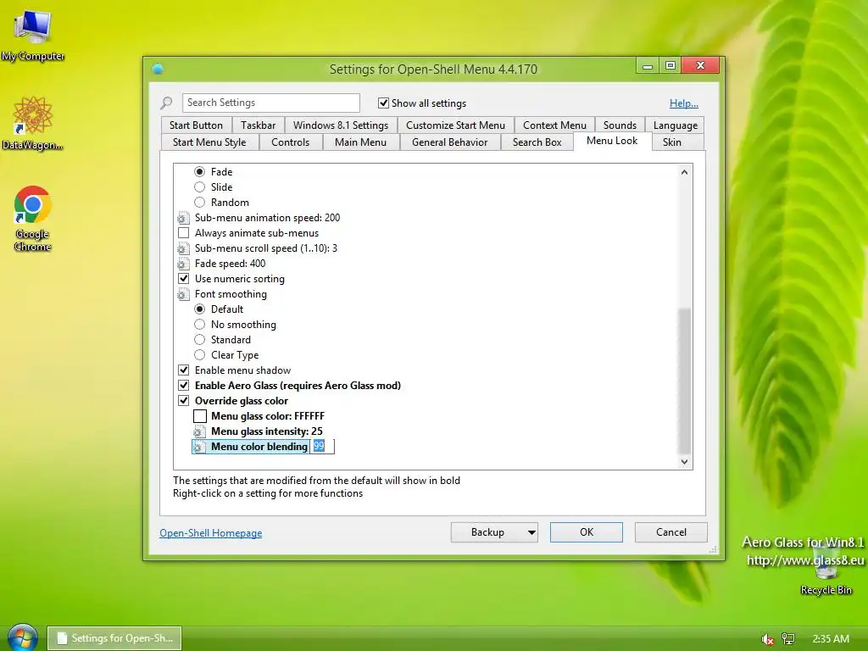Open the Controls tab
The image size is (868, 651).
(291, 142)
